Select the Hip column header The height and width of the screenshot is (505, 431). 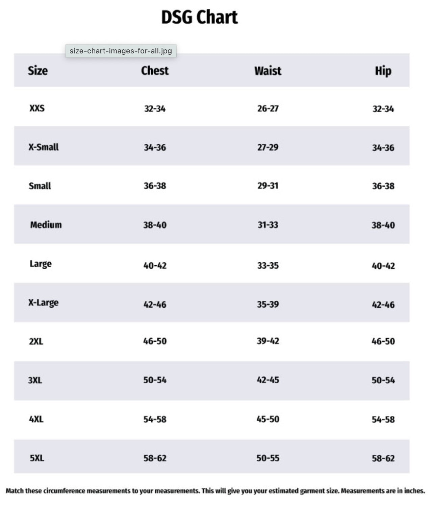383,71
